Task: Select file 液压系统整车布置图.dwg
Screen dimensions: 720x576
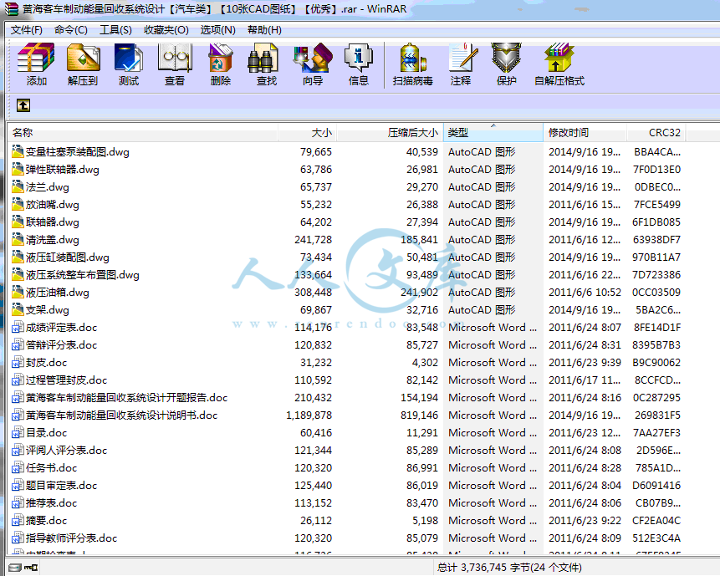Action: tap(83, 275)
